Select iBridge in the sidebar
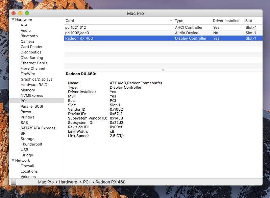 click(x=27, y=155)
